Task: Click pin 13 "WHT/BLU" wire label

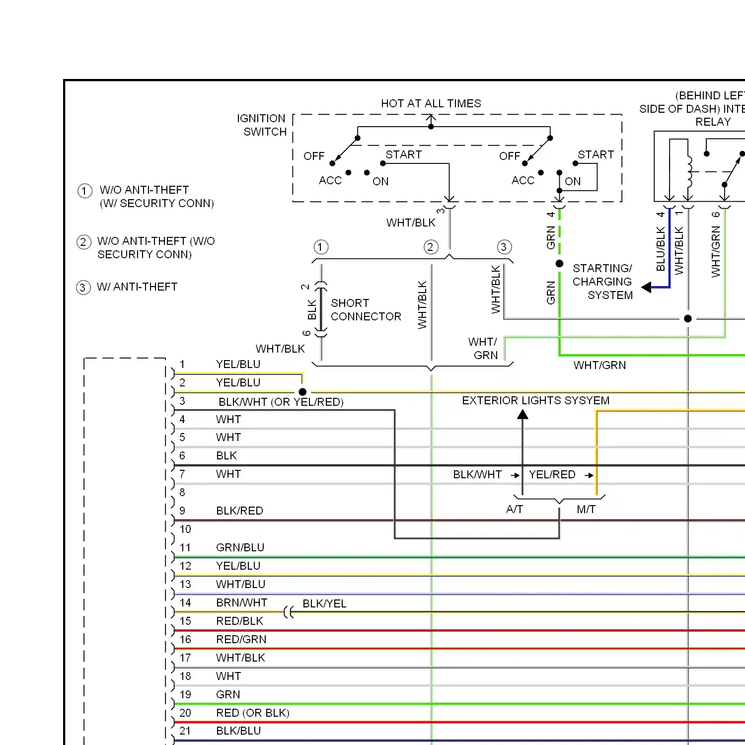Action: [240, 584]
